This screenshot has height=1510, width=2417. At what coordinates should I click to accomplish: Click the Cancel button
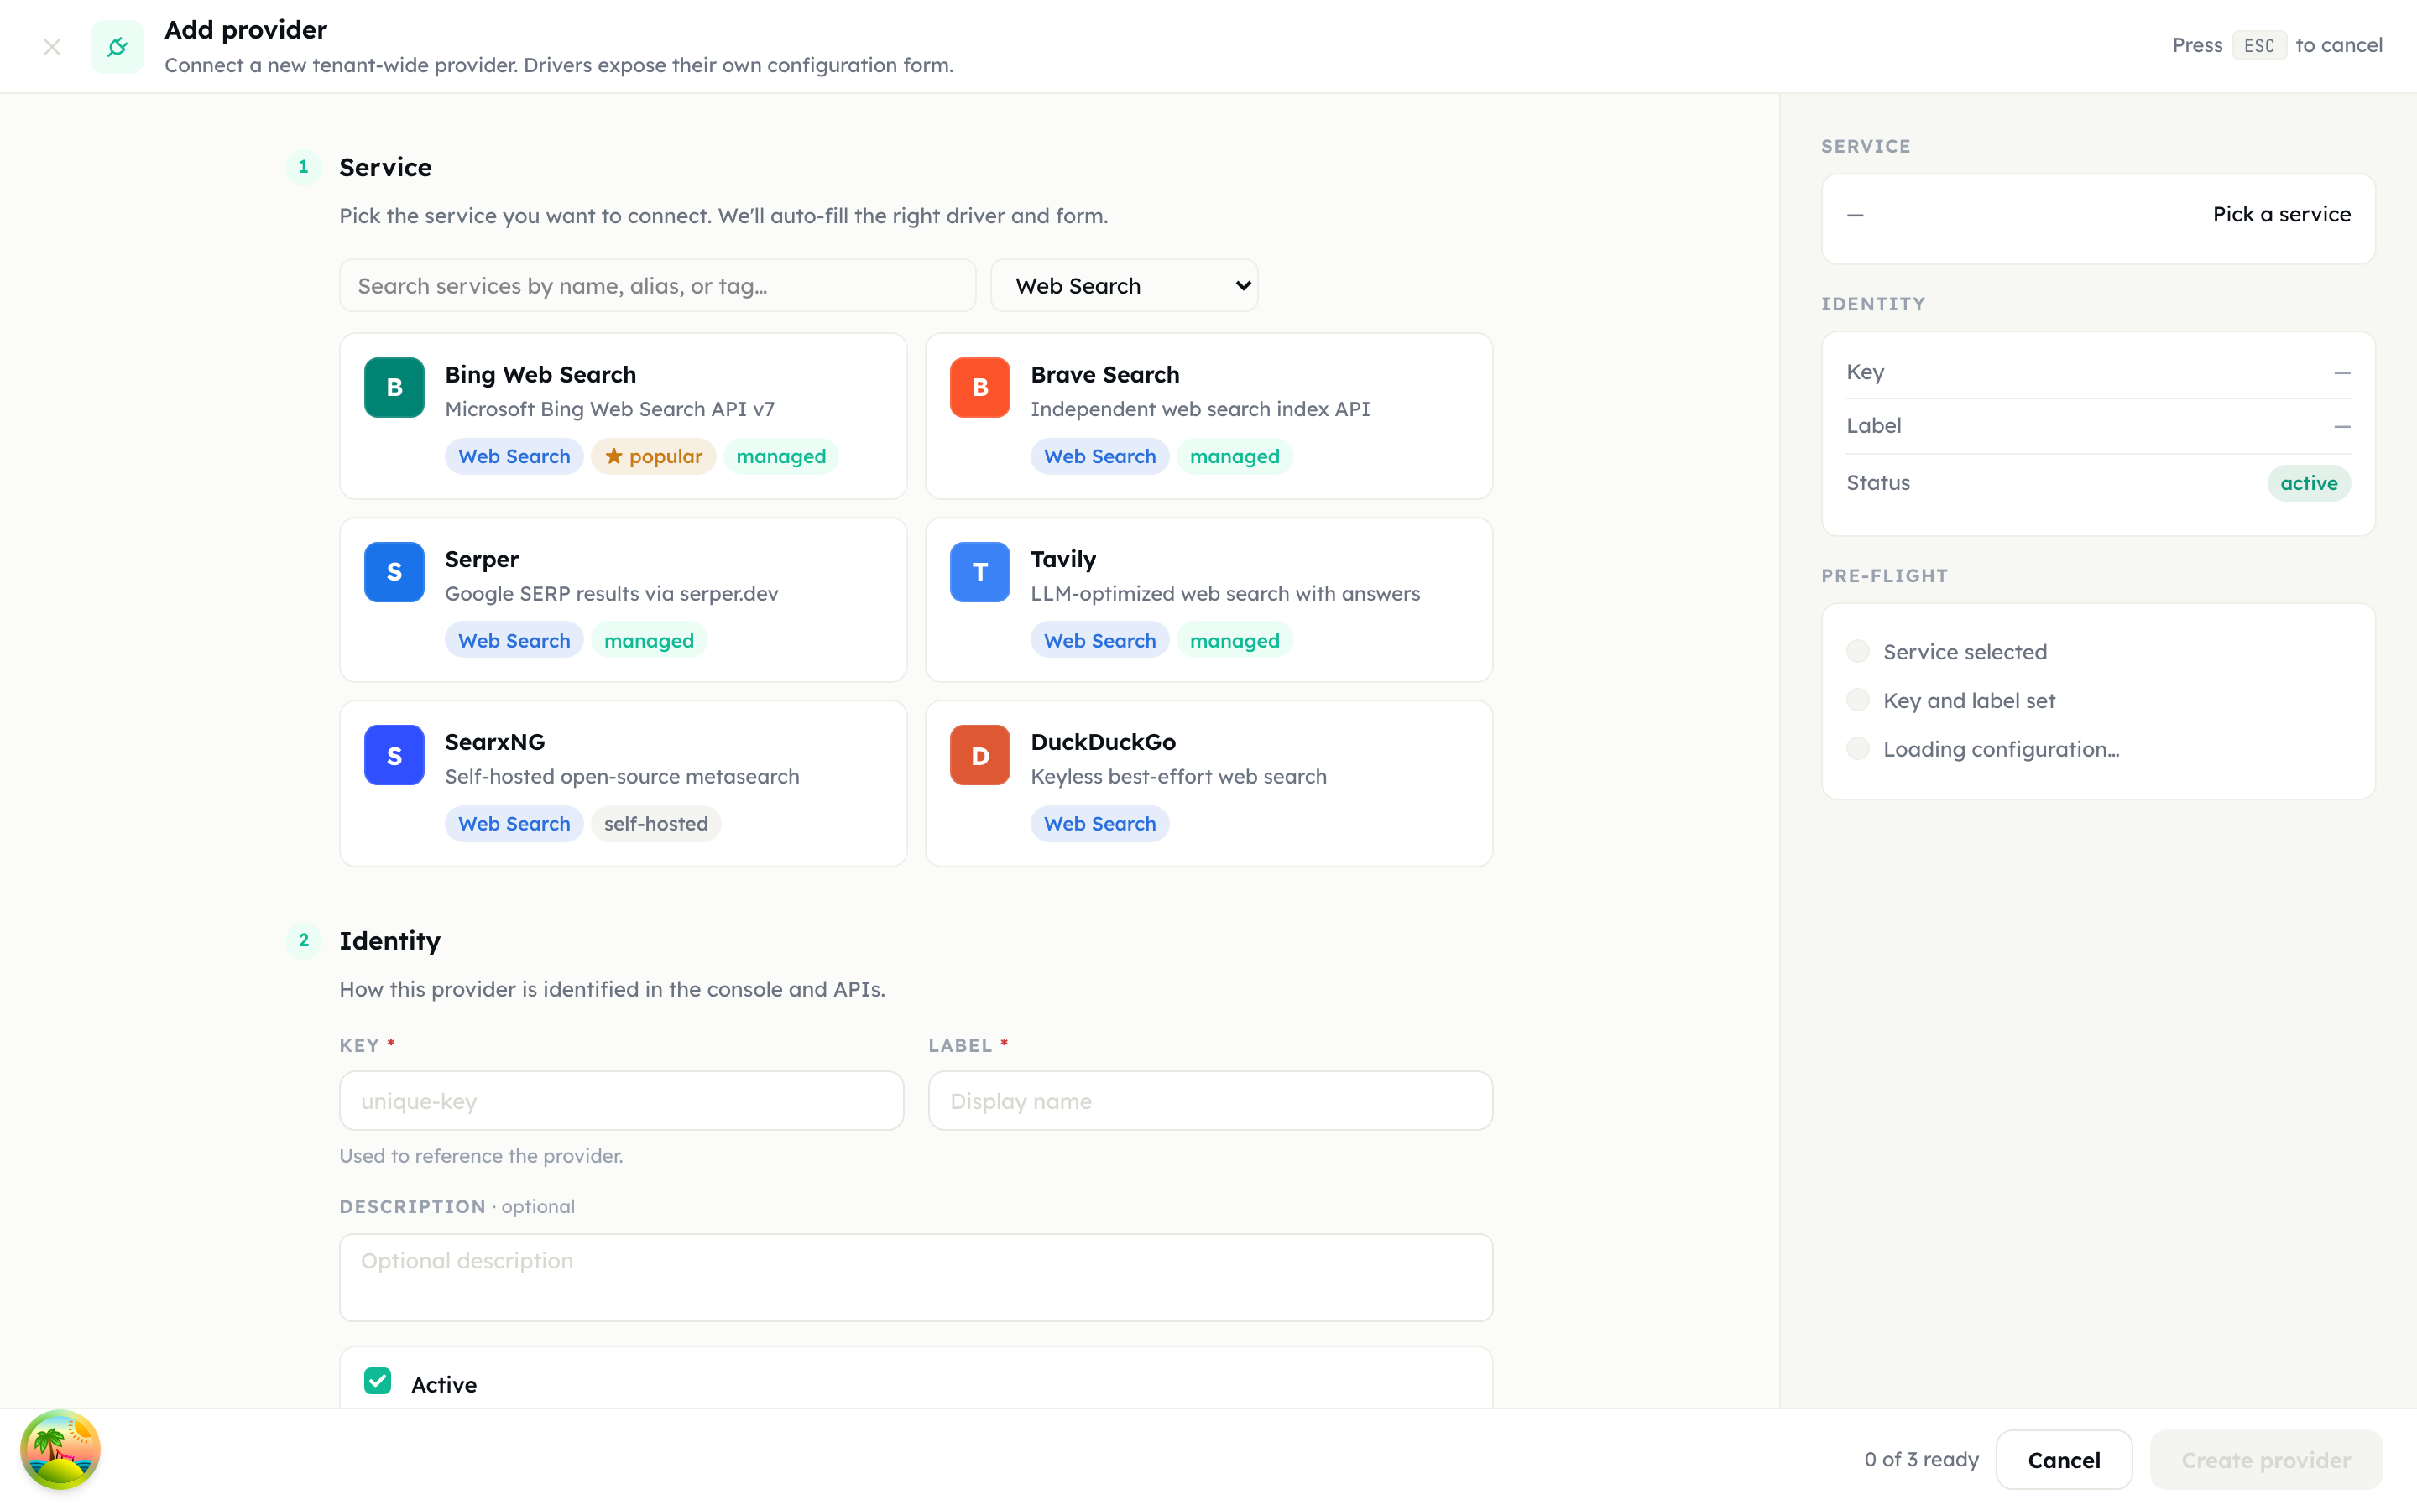point(2064,1460)
